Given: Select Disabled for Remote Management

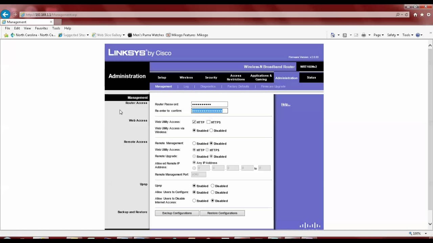Looking at the screenshot, I should point(211,143).
